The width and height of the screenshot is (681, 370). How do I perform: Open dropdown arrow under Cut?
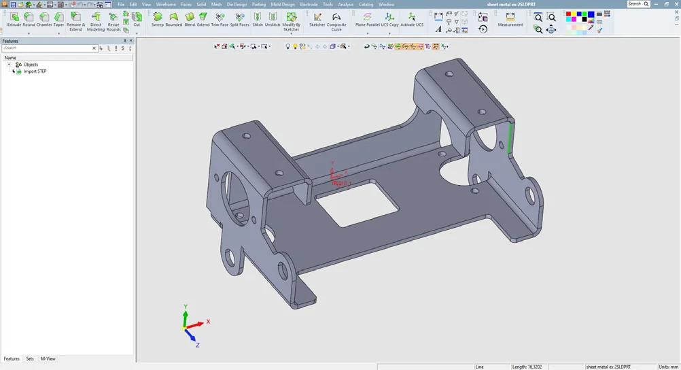(137, 33)
